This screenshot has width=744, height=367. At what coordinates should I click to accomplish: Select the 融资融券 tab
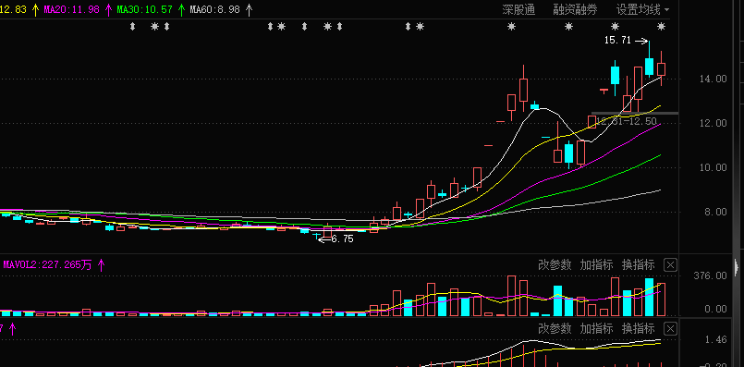click(575, 9)
